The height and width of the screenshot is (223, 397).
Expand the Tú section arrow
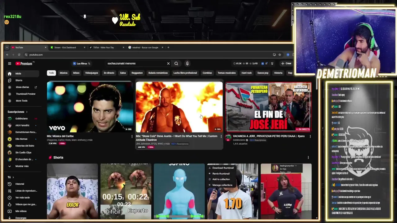point(13,177)
